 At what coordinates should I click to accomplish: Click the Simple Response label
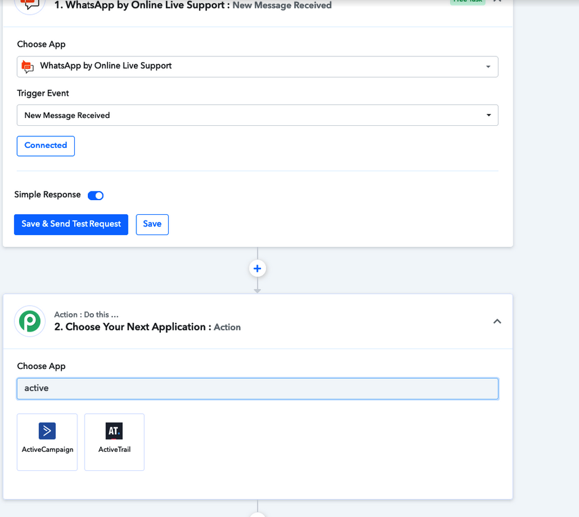[47, 195]
